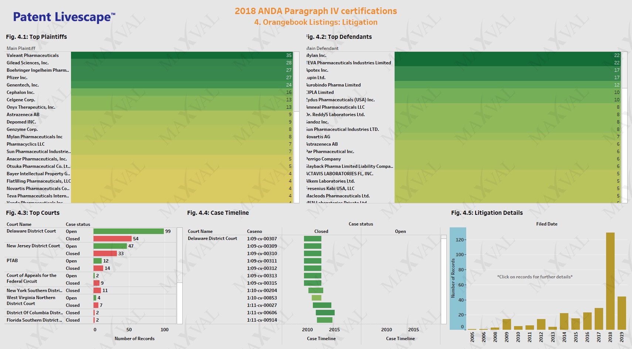Click Delaware District Court Closed bar (54)

(112, 238)
